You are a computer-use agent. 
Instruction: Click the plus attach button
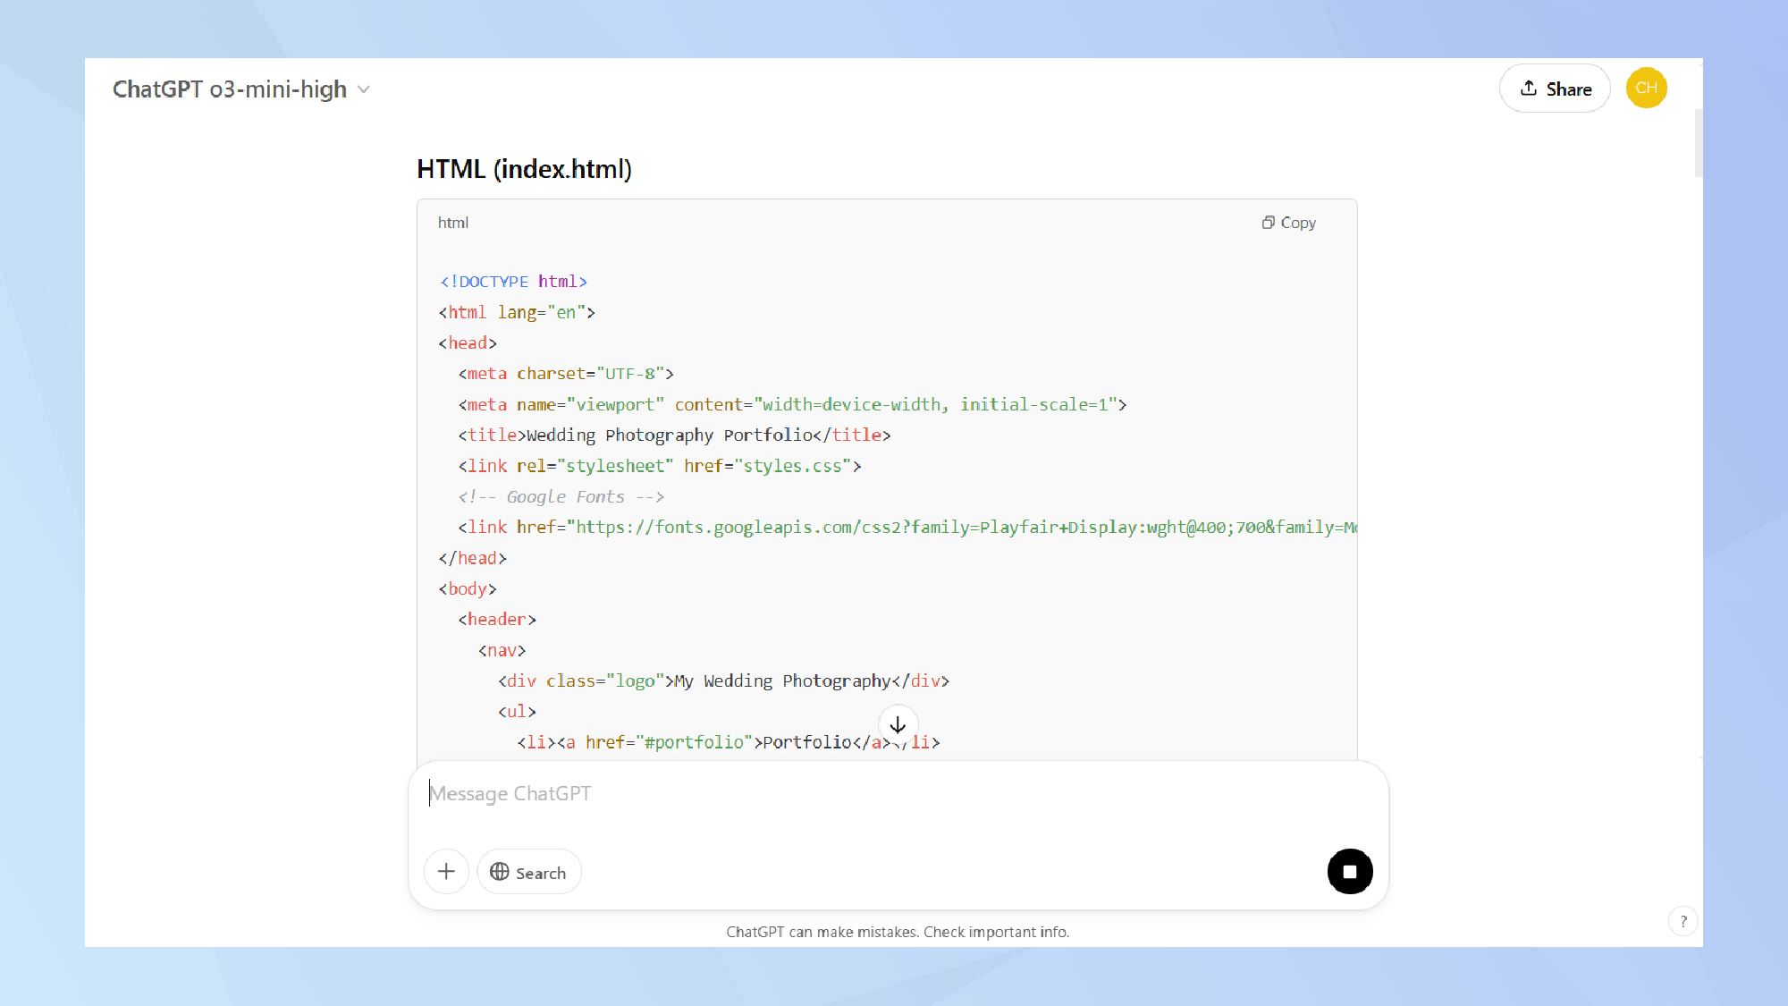click(x=446, y=872)
